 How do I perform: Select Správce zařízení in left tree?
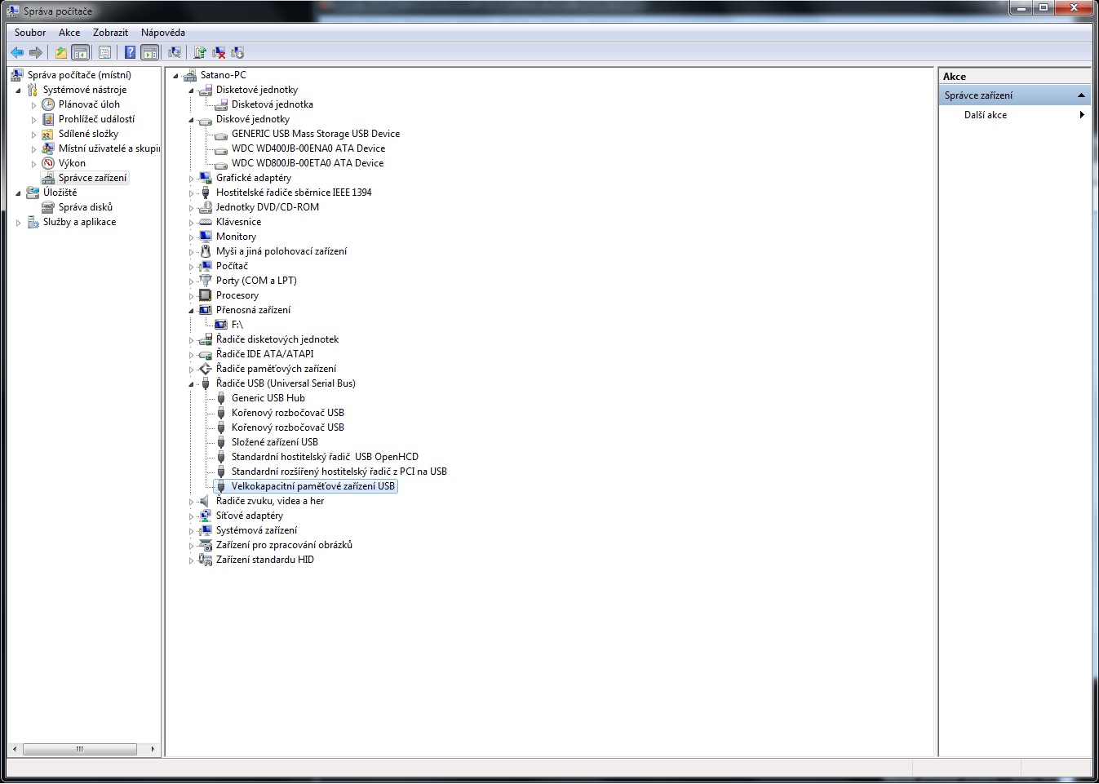click(x=93, y=178)
